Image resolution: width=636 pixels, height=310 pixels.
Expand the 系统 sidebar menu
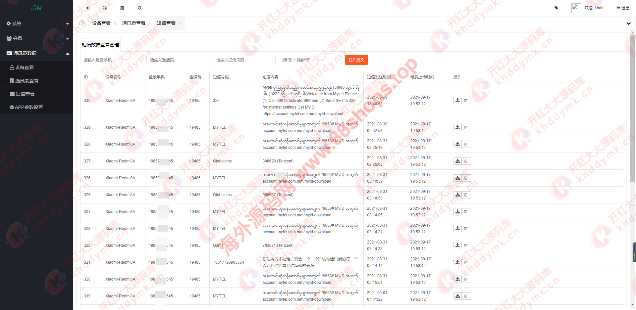[x=36, y=23]
